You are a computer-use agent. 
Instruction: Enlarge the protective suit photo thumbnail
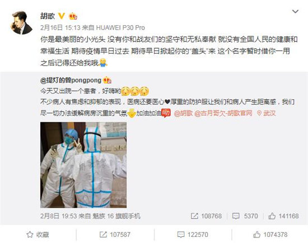[83, 165]
